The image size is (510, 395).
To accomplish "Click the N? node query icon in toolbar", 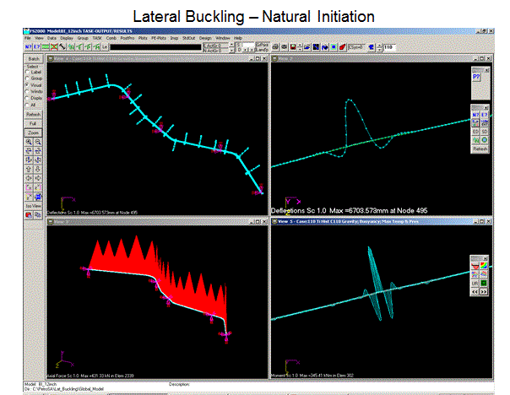I will click(30, 47).
